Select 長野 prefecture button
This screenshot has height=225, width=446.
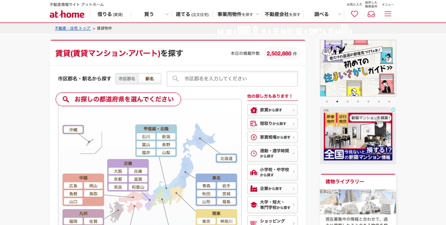click(166, 145)
